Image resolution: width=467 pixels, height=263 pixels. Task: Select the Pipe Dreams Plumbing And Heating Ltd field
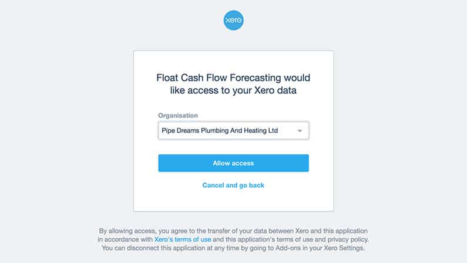[x=234, y=130]
